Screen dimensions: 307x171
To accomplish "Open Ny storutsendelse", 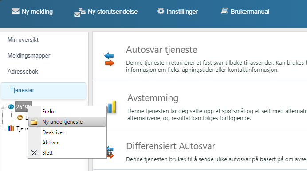I will (x=113, y=12).
